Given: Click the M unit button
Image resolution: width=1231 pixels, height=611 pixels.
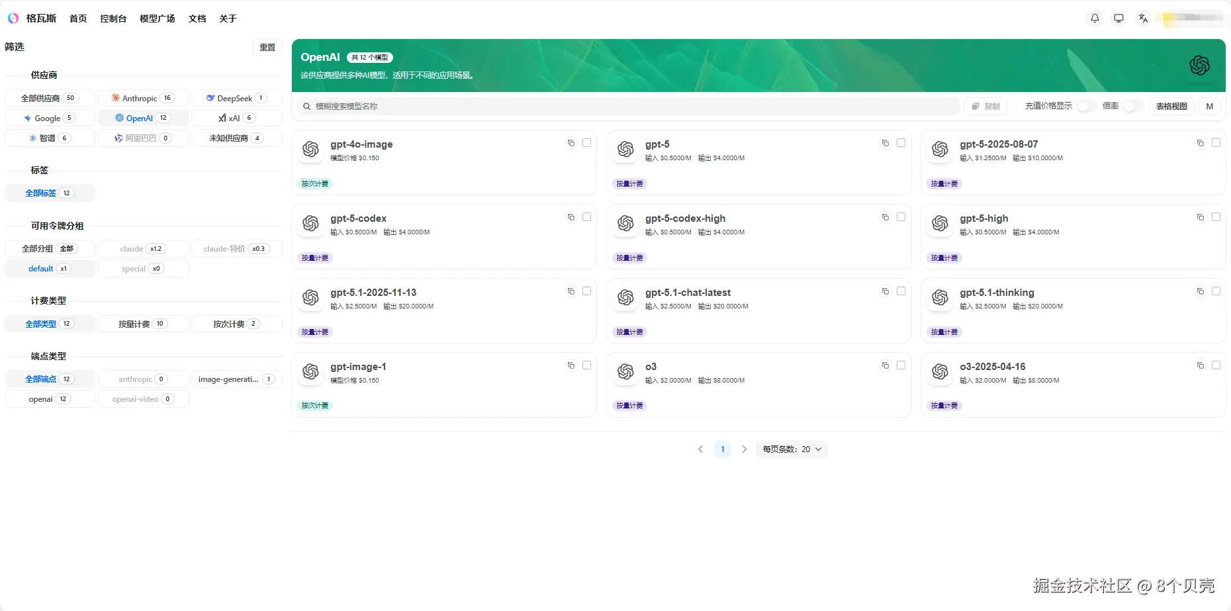Looking at the screenshot, I should coord(1210,106).
